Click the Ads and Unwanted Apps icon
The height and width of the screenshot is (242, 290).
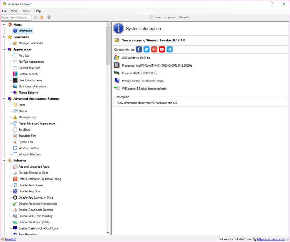(x=15, y=167)
